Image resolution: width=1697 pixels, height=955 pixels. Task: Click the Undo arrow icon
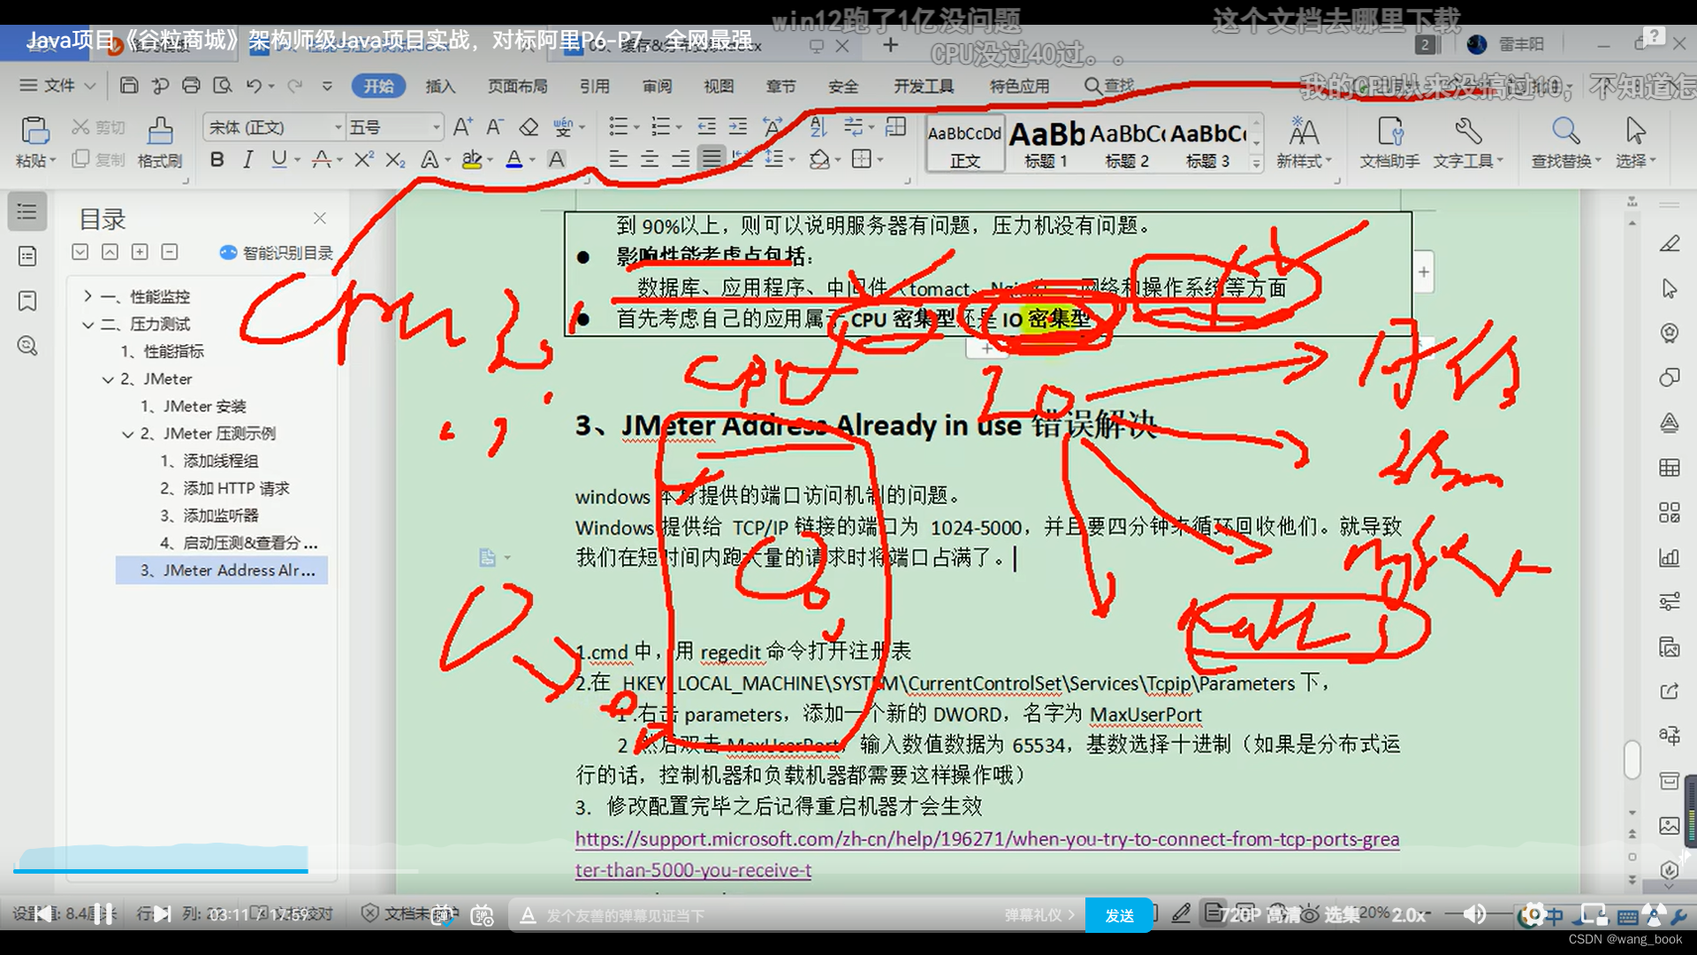point(254,86)
